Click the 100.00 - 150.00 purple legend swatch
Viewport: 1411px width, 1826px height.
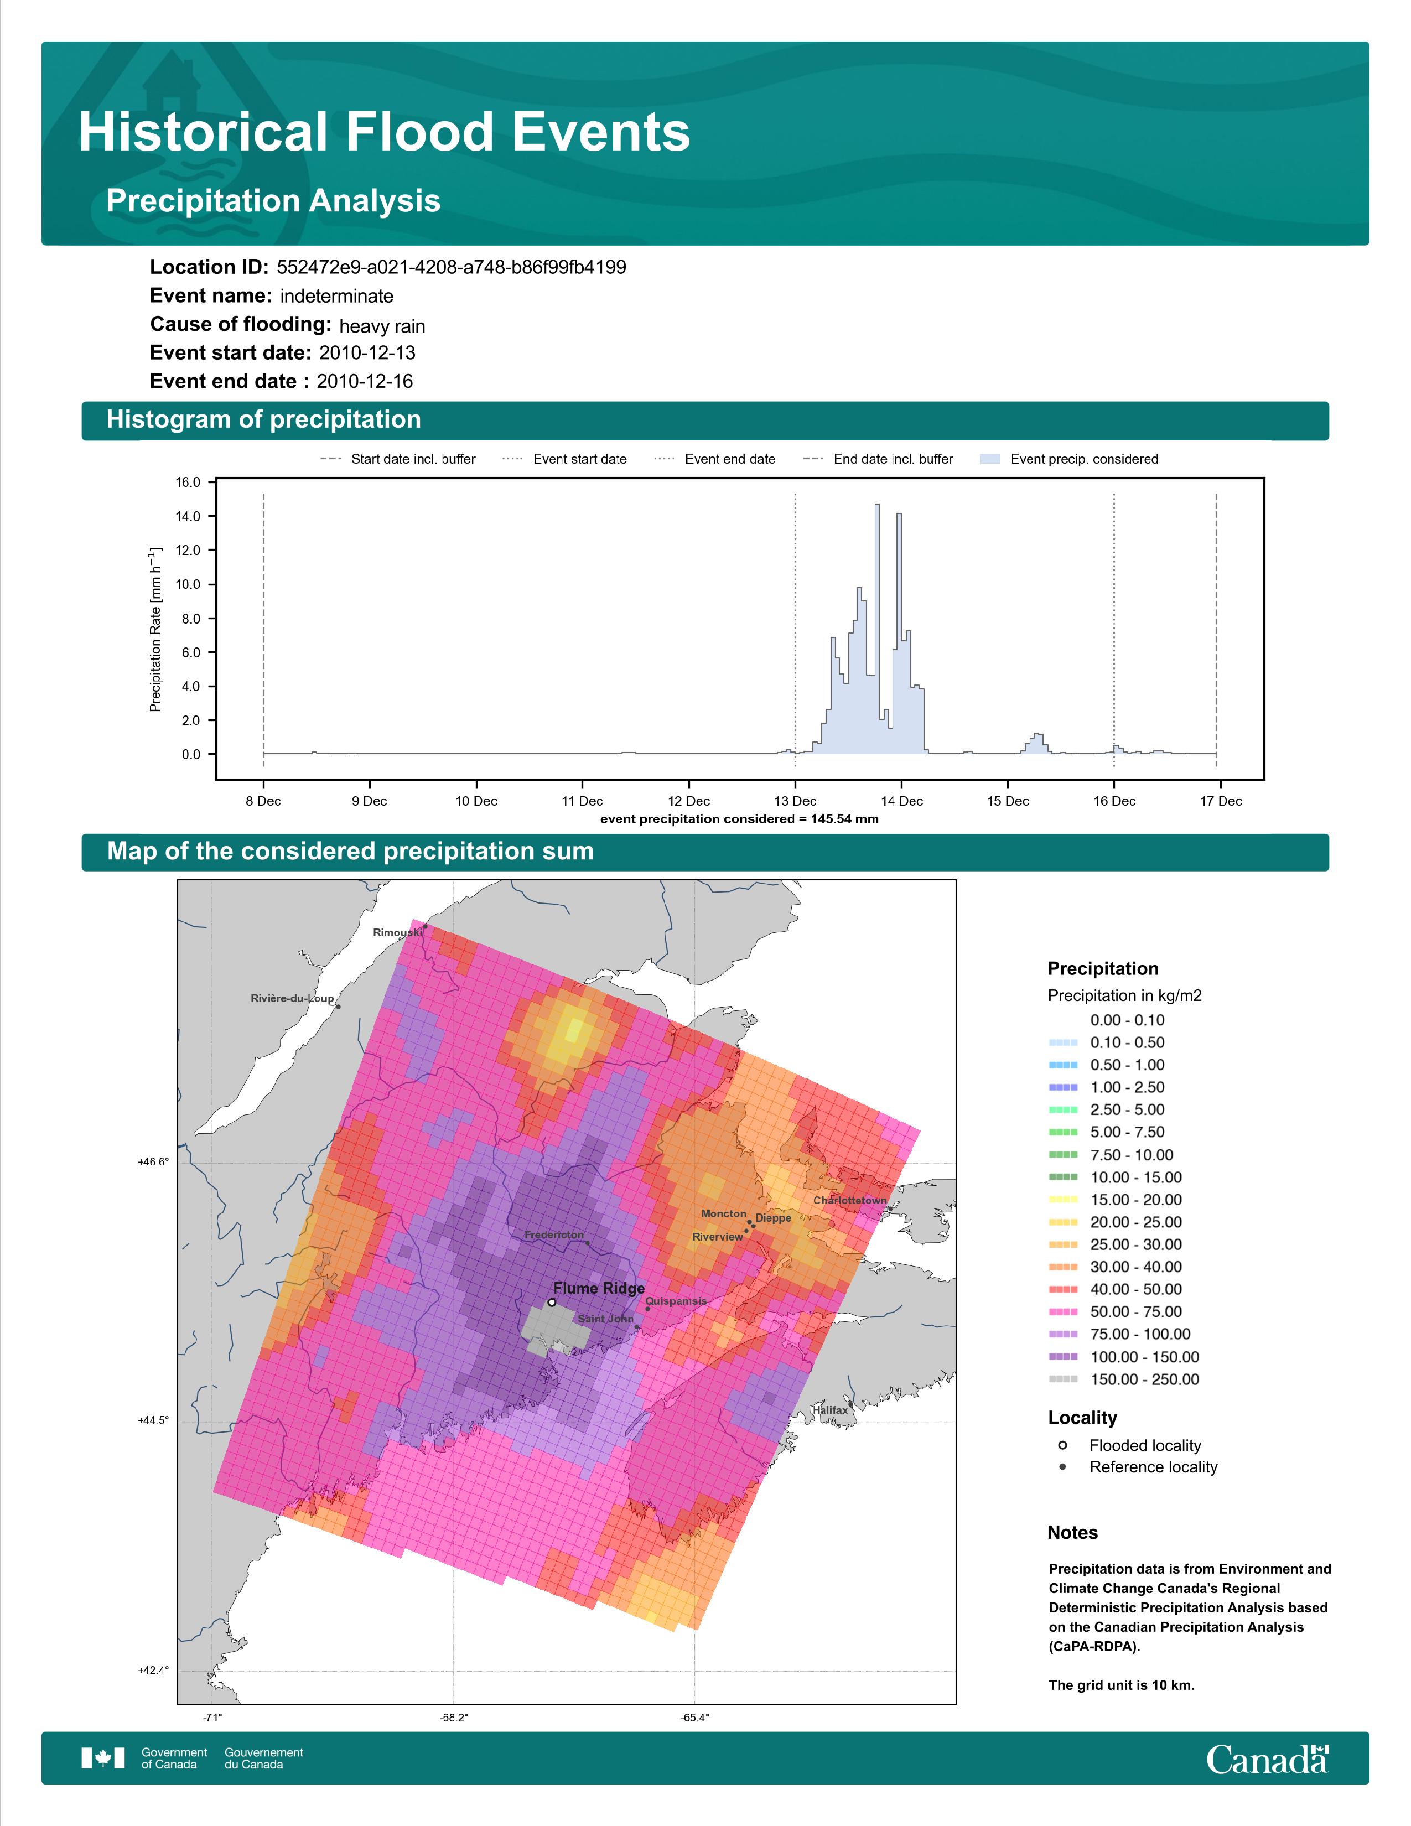(1062, 1357)
